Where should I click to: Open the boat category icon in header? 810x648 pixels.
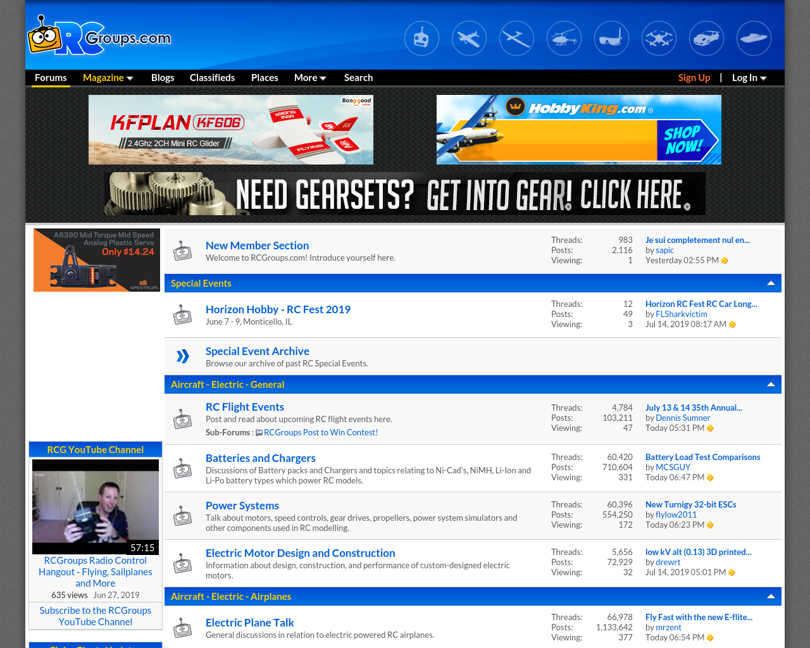pos(754,39)
